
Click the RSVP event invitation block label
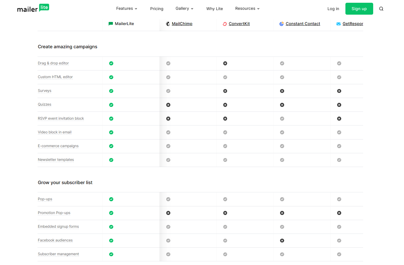point(61,118)
